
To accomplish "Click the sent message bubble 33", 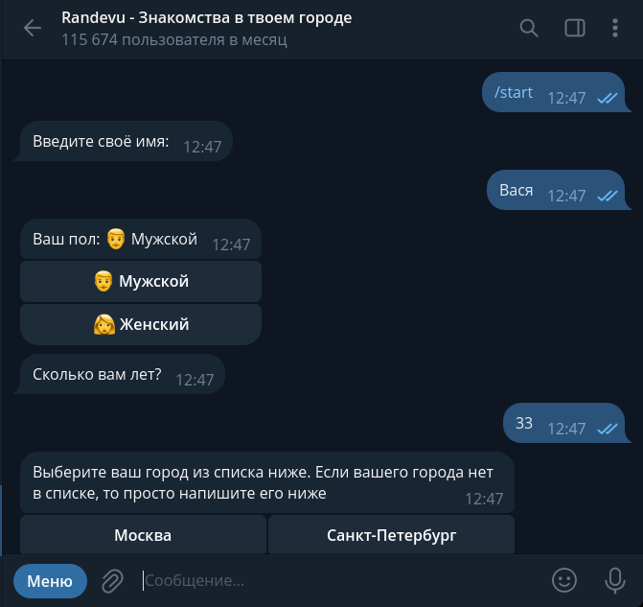I will tap(524, 423).
